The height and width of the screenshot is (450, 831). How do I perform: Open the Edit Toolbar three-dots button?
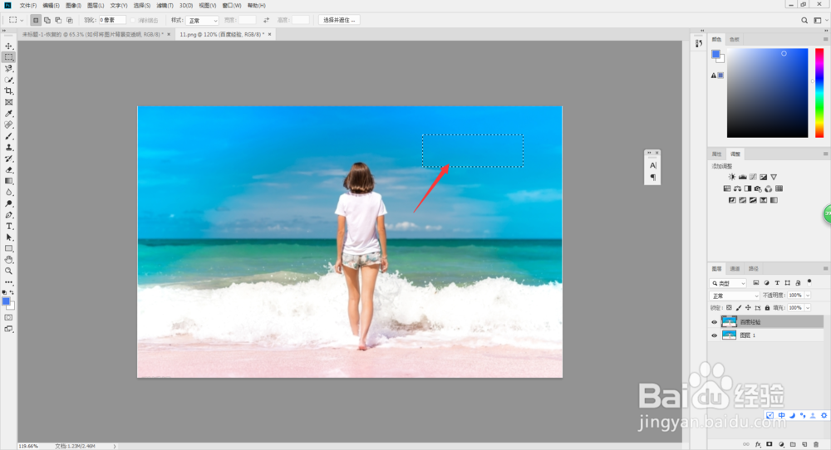(x=8, y=283)
